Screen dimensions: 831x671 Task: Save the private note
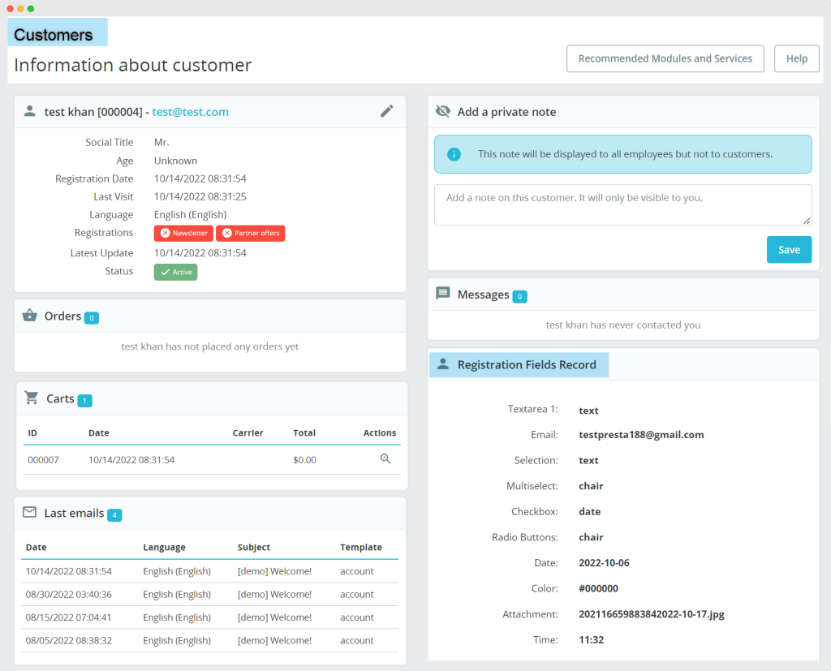[x=789, y=250]
